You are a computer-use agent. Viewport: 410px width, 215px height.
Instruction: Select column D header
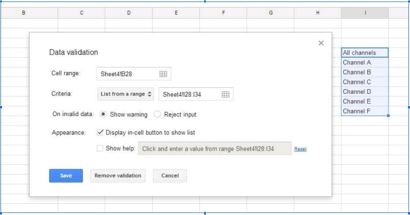click(x=129, y=13)
